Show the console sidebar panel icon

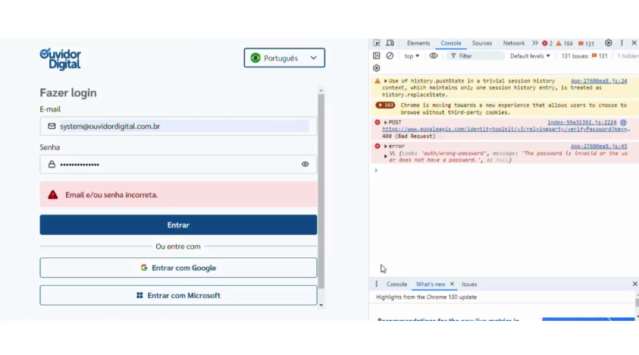(377, 56)
